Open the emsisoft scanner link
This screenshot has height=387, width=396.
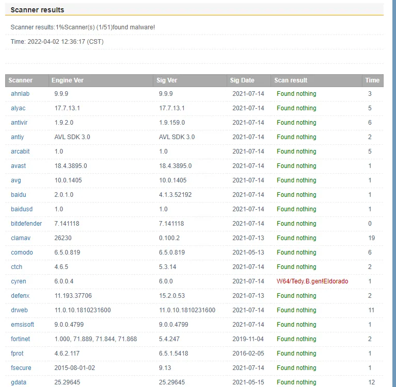tap(22, 325)
